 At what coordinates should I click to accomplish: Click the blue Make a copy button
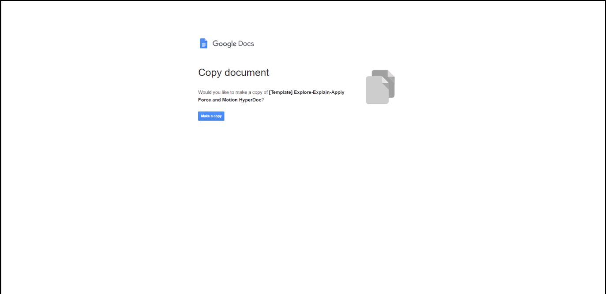pyautogui.click(x=211, y=116)
